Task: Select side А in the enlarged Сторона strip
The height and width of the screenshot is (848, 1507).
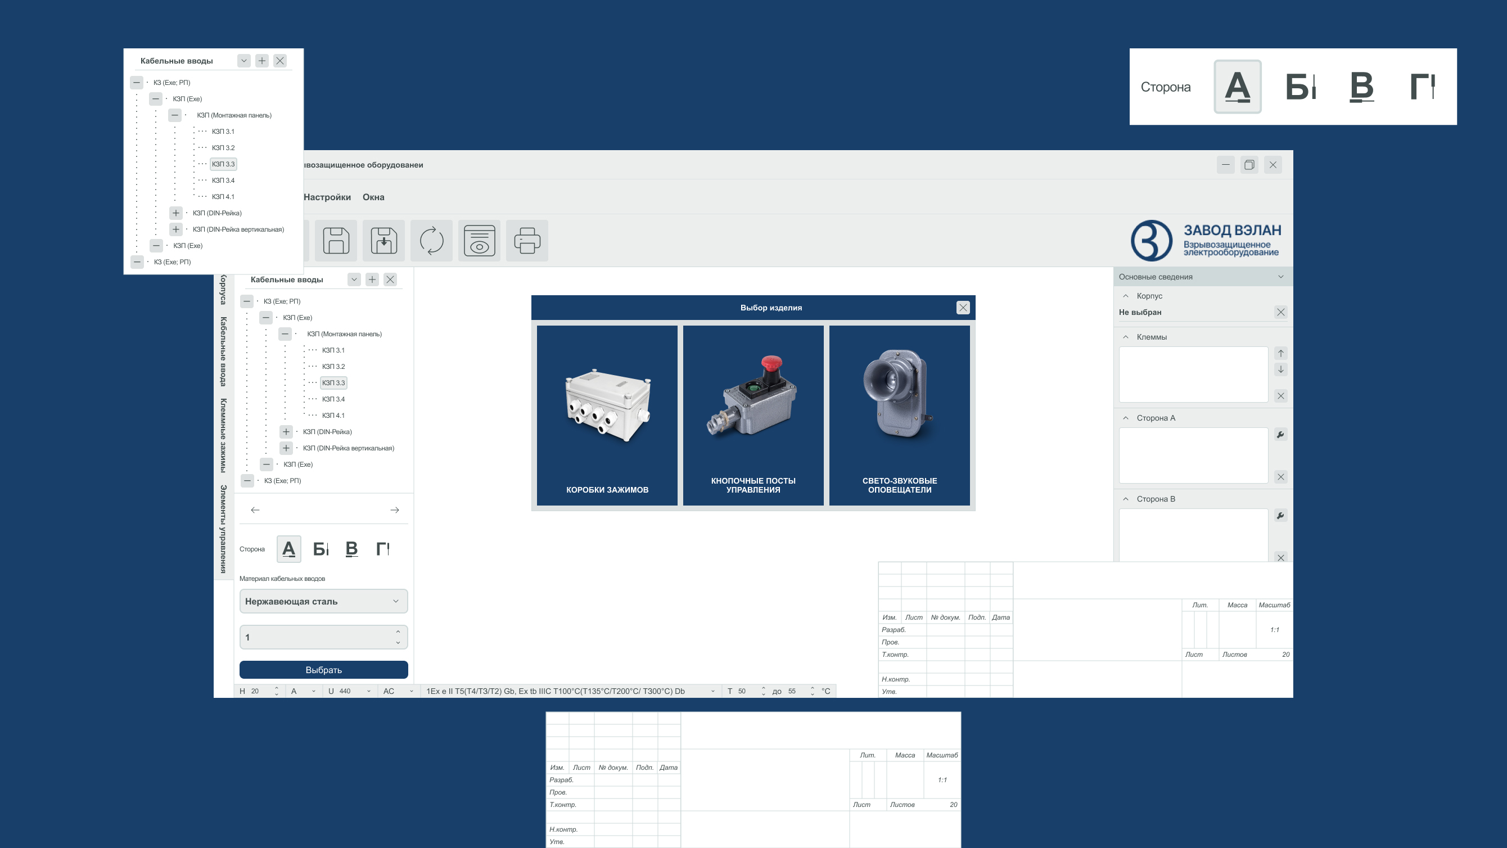Action: click(1237, 87)
